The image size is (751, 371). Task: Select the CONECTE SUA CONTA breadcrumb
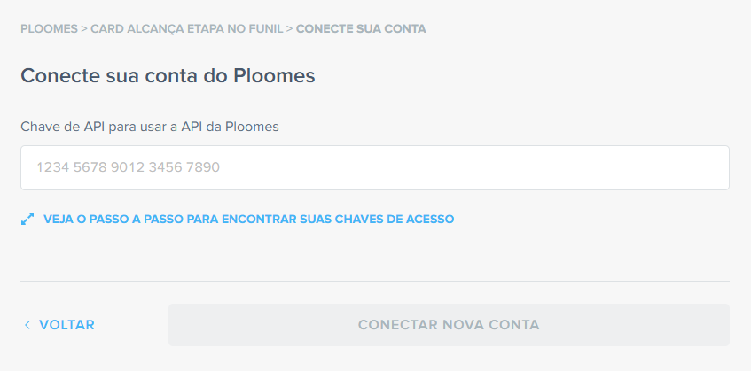tap(361, 28)
